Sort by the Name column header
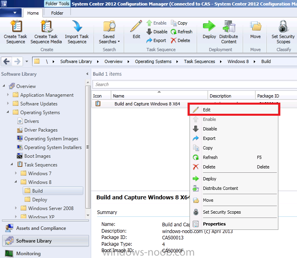 click(x=159, y=96)
